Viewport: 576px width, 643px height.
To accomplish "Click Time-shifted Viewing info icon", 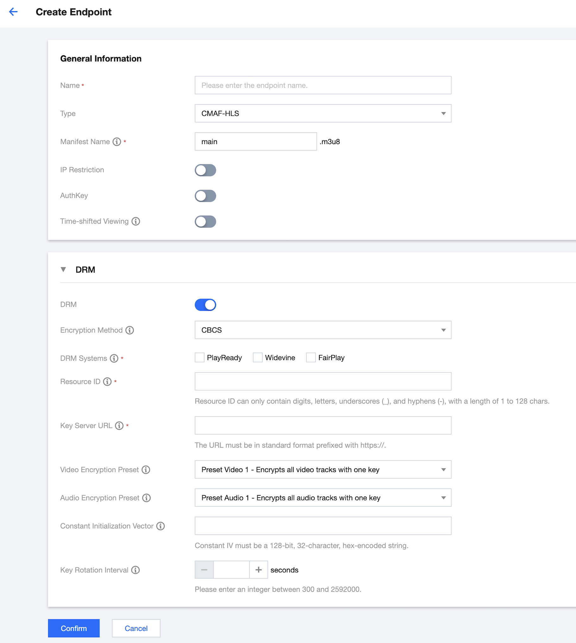I will click(136, 221).
